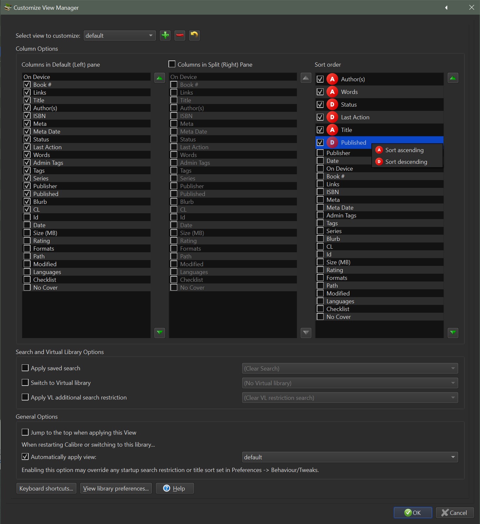Uncheck Published in Sort order list

[320, 143]
